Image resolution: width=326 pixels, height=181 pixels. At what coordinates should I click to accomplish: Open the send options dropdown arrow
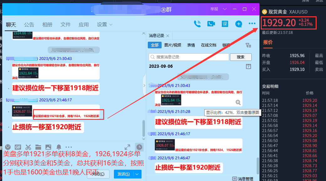137,174
